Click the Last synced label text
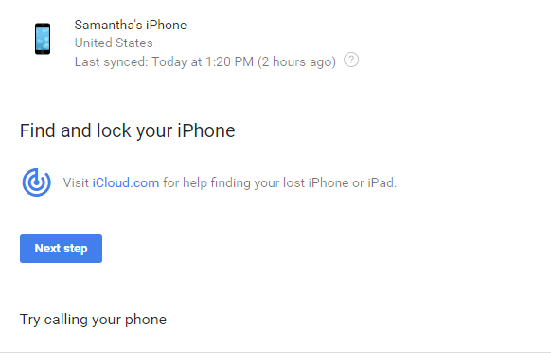551x364 pixels. click(112, 61)
